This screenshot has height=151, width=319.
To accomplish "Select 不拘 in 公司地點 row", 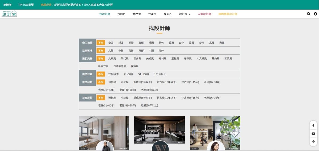I will 101,43.
